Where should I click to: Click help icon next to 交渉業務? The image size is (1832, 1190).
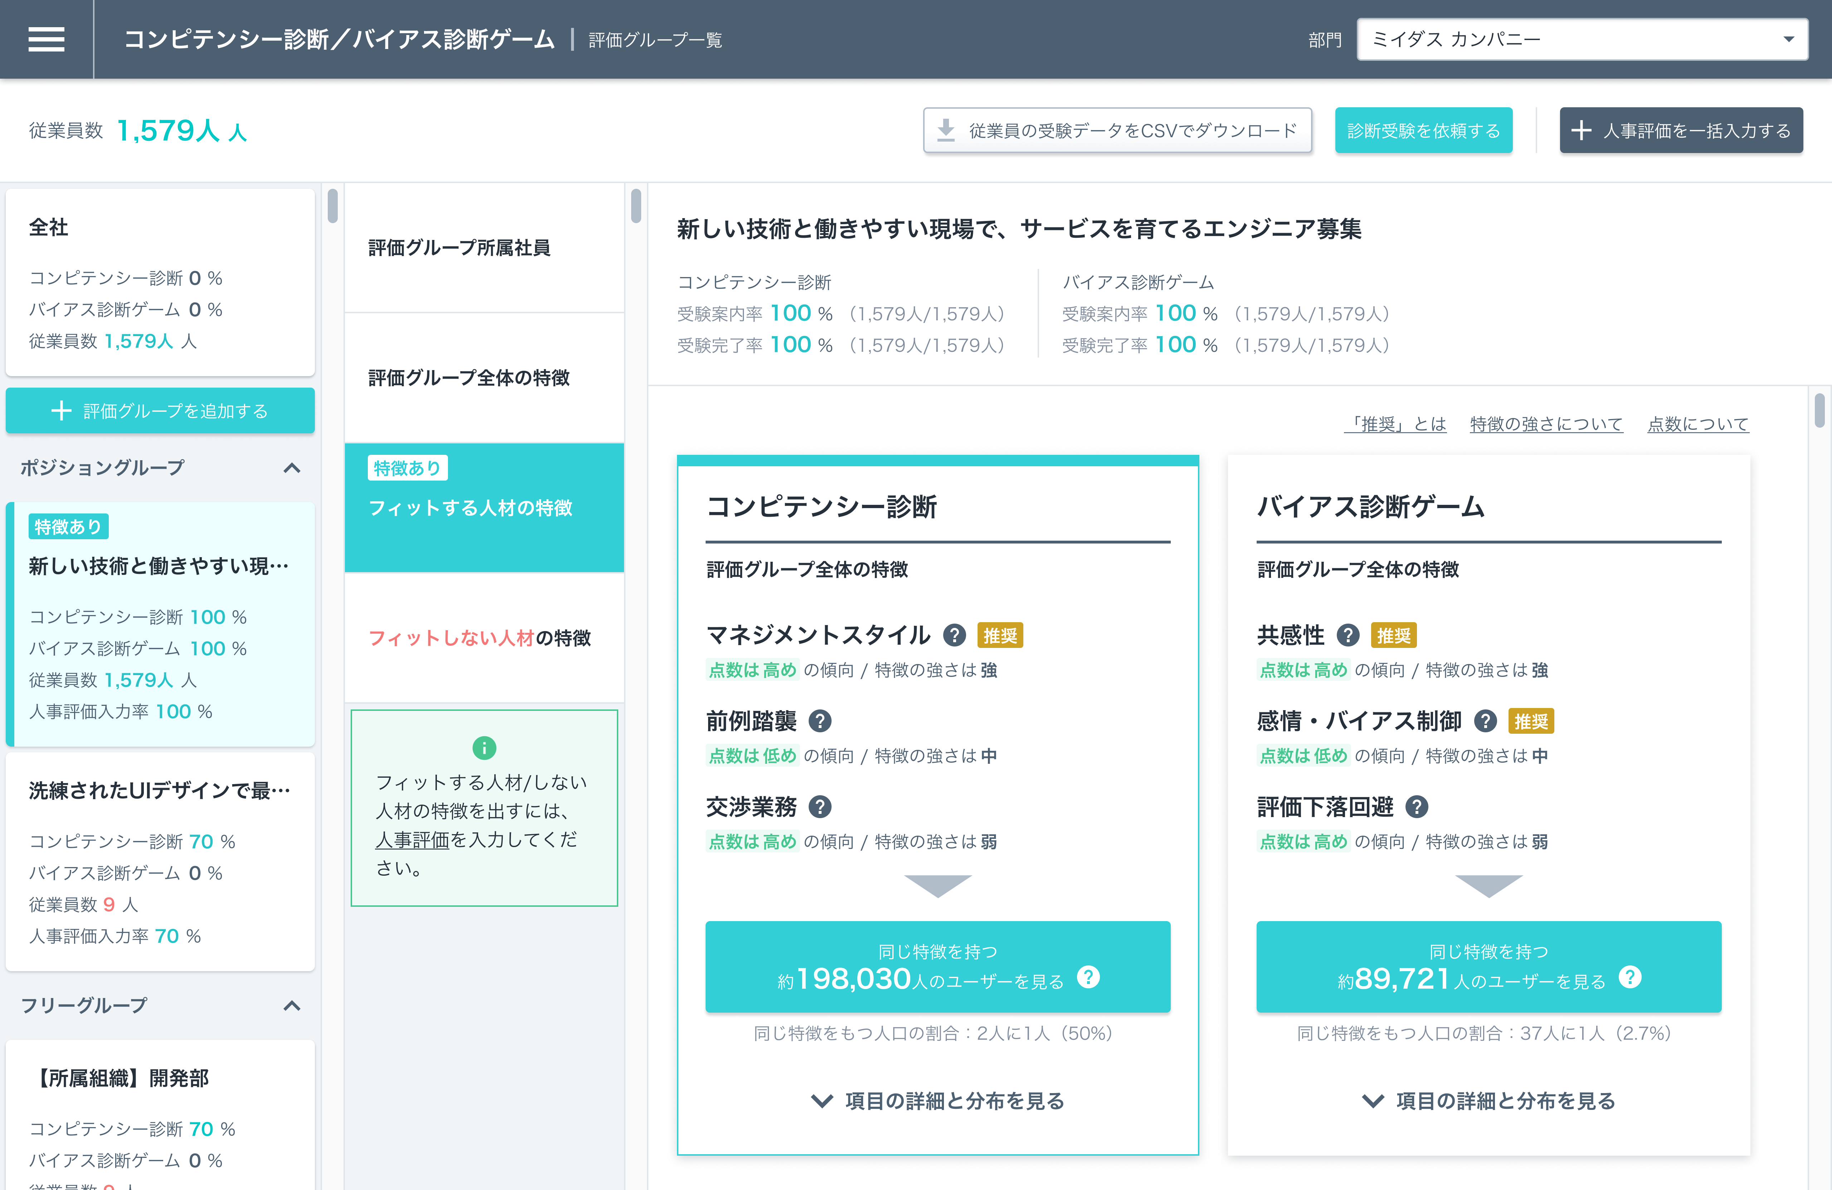(820, 807)
